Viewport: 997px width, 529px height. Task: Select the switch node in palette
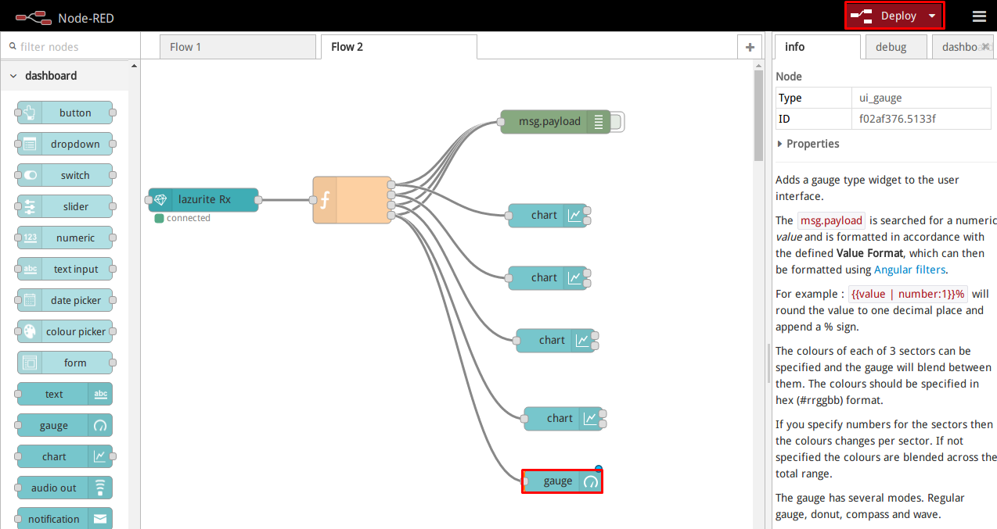[65, 175]
